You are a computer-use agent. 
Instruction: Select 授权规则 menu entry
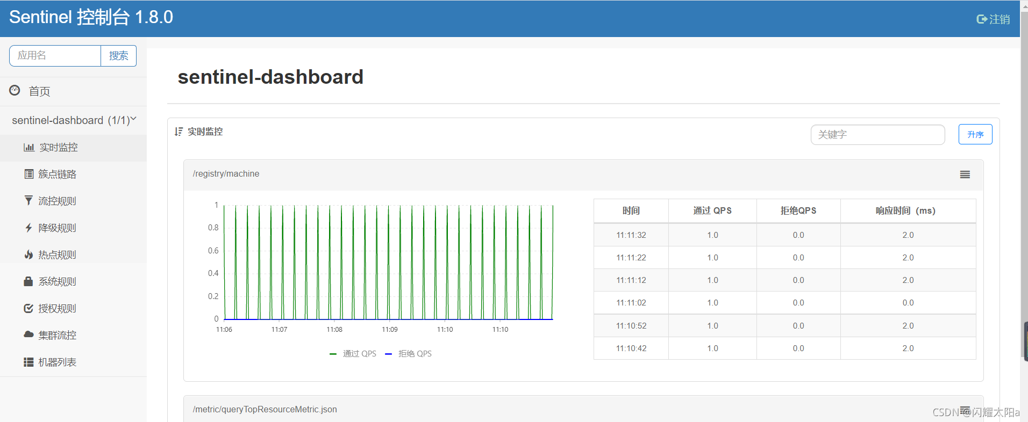pyautogui.click(x=73, y=309)
